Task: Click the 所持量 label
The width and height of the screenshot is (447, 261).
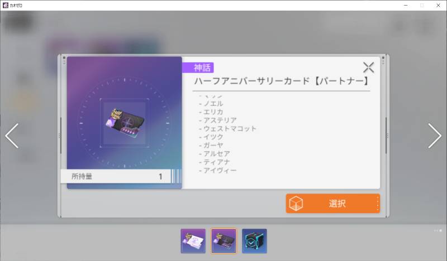Action: pos(82,176)
